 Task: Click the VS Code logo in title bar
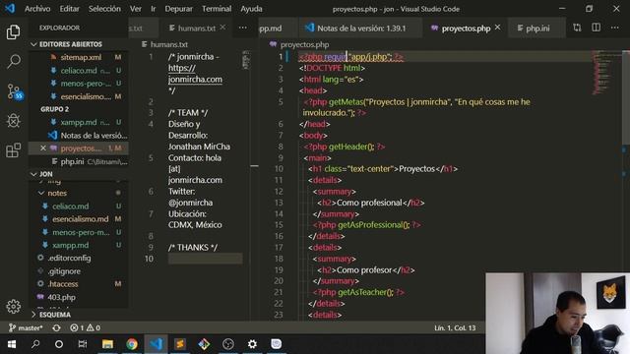click(10, 9)
